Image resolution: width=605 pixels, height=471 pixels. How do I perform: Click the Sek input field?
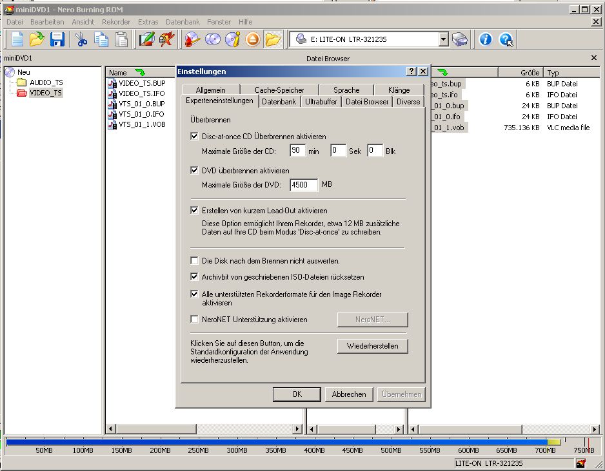338,150
